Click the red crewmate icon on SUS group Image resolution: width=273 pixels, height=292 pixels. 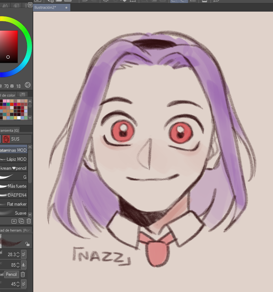point(6,139)
